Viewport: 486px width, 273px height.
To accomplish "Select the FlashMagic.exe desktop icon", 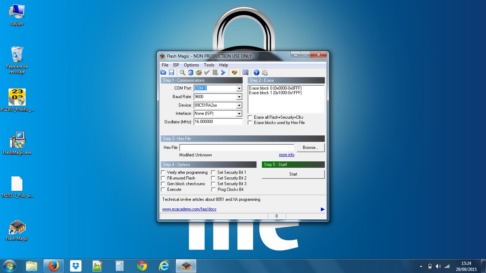I will pyautogui.click(x=17, y=143).
